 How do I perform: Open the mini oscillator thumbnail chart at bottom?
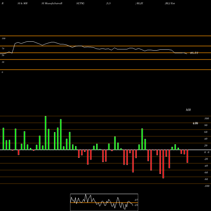104,202
